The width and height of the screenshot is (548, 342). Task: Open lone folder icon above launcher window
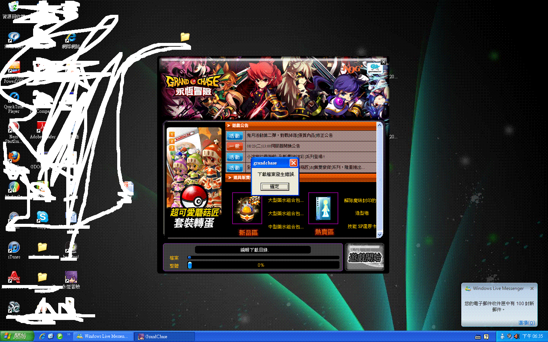tap(185, 37)
